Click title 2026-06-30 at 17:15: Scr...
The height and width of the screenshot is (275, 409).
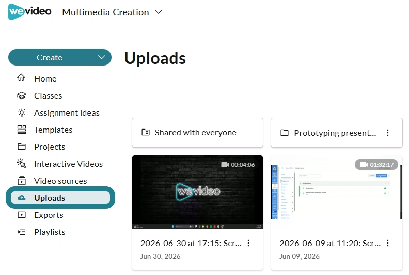pos(191,243)
